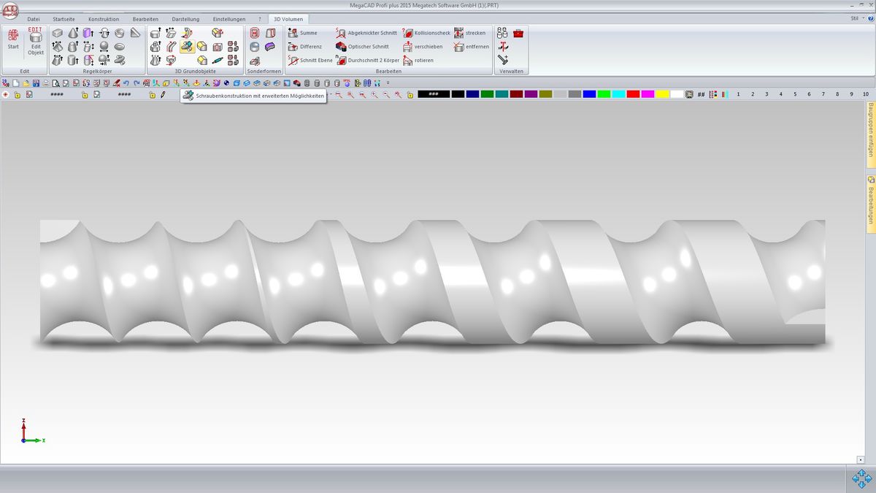Toggle layer number 5
Viewport: 876px width, 493px height.
pyautogui.click(x=795, y=94)
